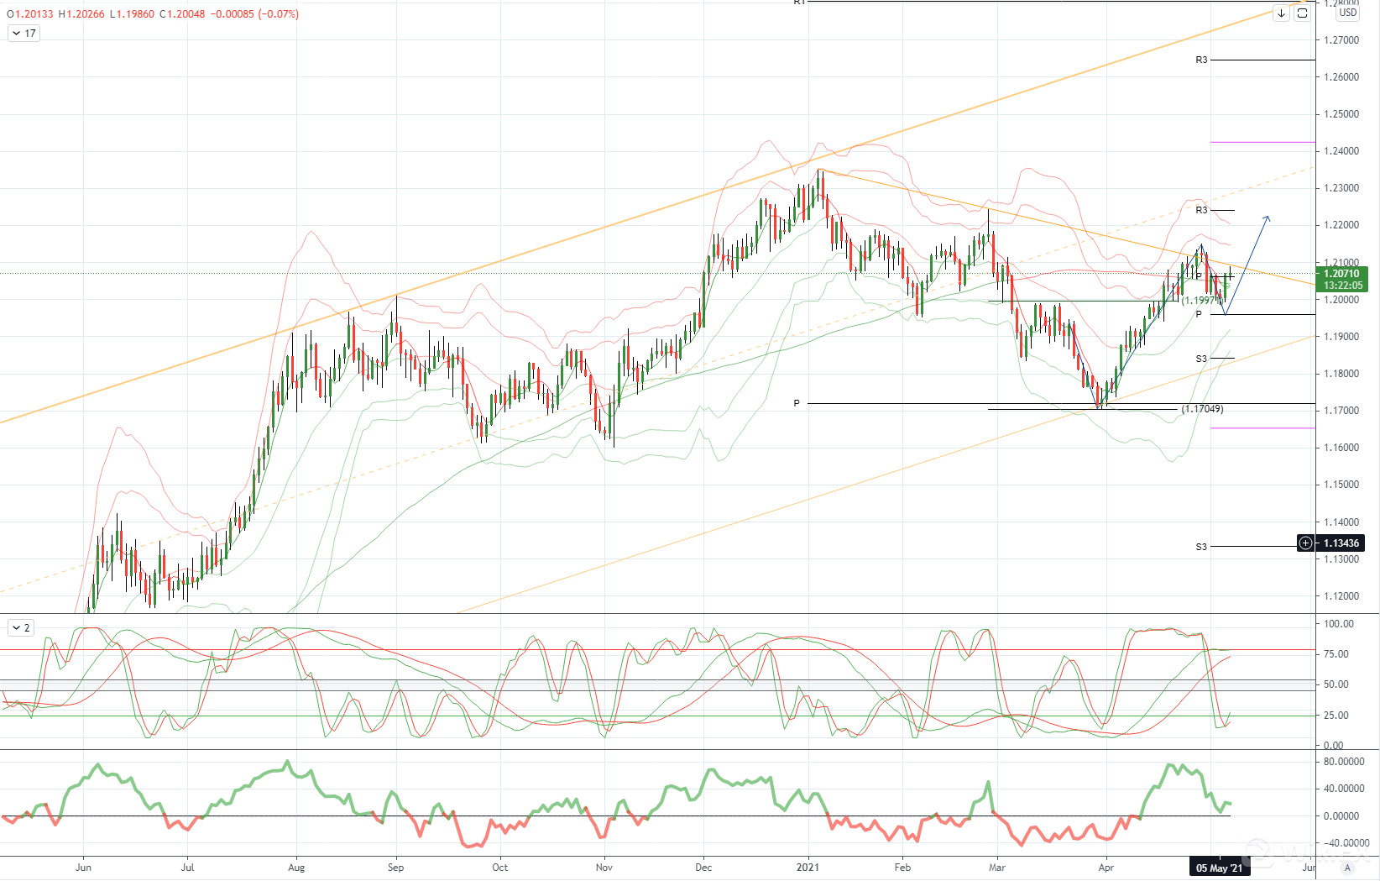Click the current price label 1.20710

click(x=1341, y=274)
